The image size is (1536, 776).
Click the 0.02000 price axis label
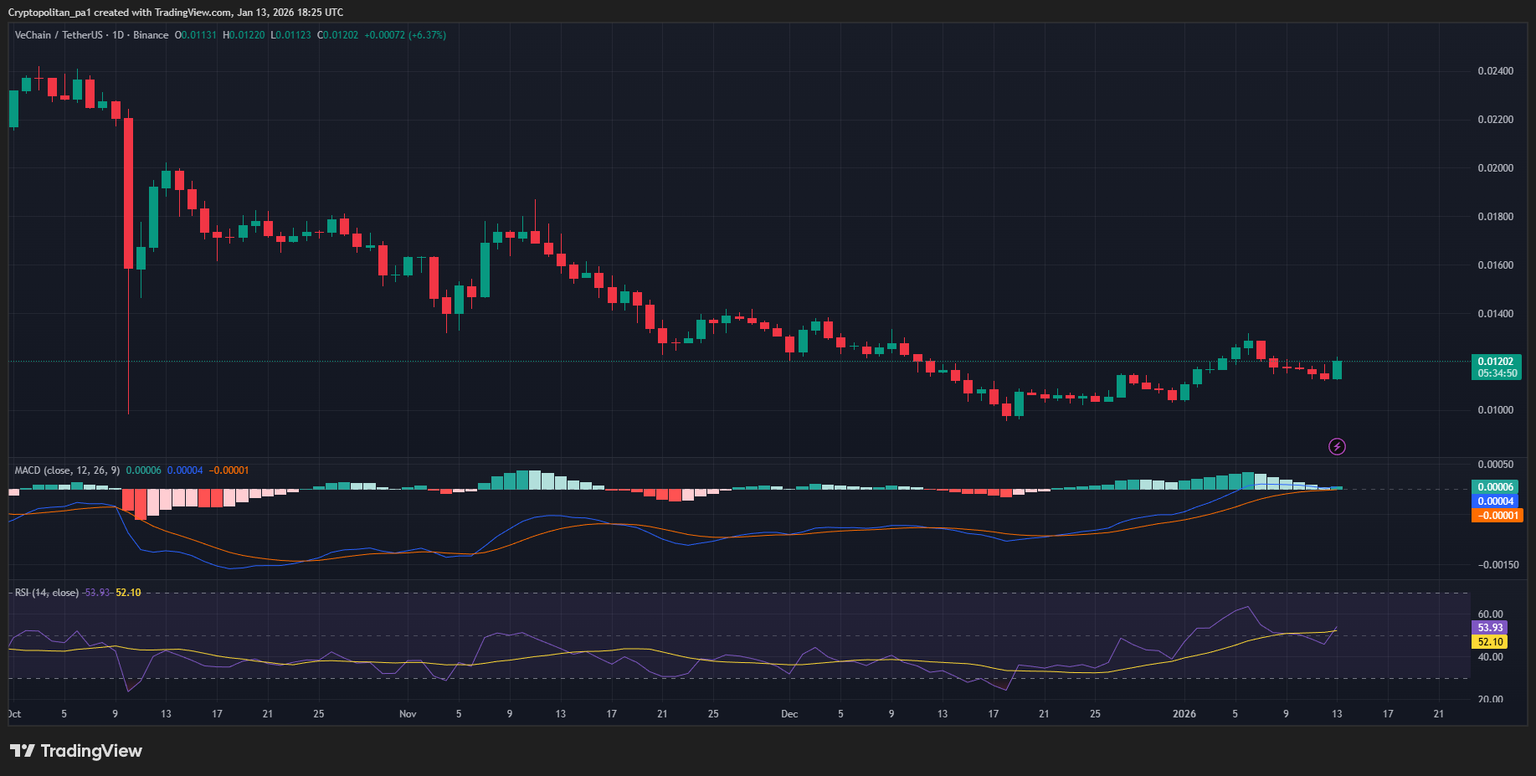[1496, 168]
